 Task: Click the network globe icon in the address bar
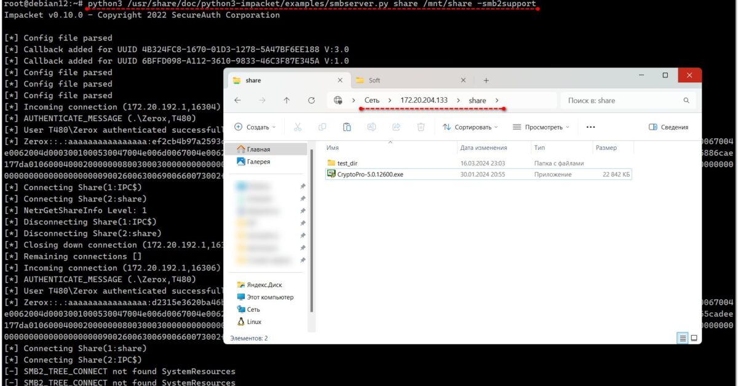338,100
